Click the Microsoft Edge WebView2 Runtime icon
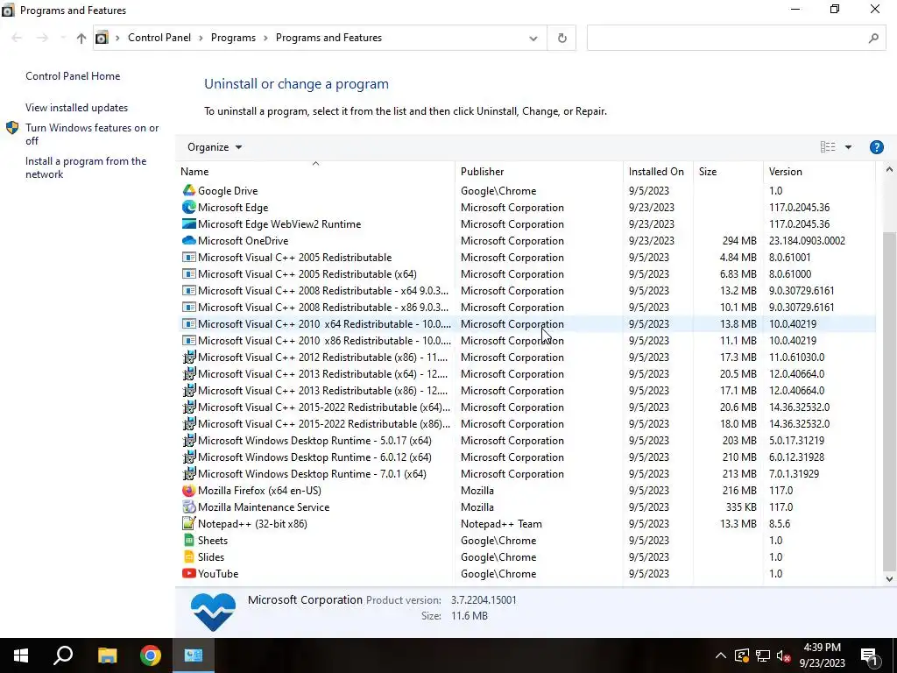This screenshot has width=897, height=673. pyautogui.click(x=189, y=223)
